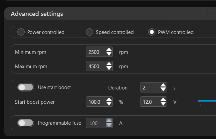Click the blue start boost slider line
The image size is (216, 139).
207,100
